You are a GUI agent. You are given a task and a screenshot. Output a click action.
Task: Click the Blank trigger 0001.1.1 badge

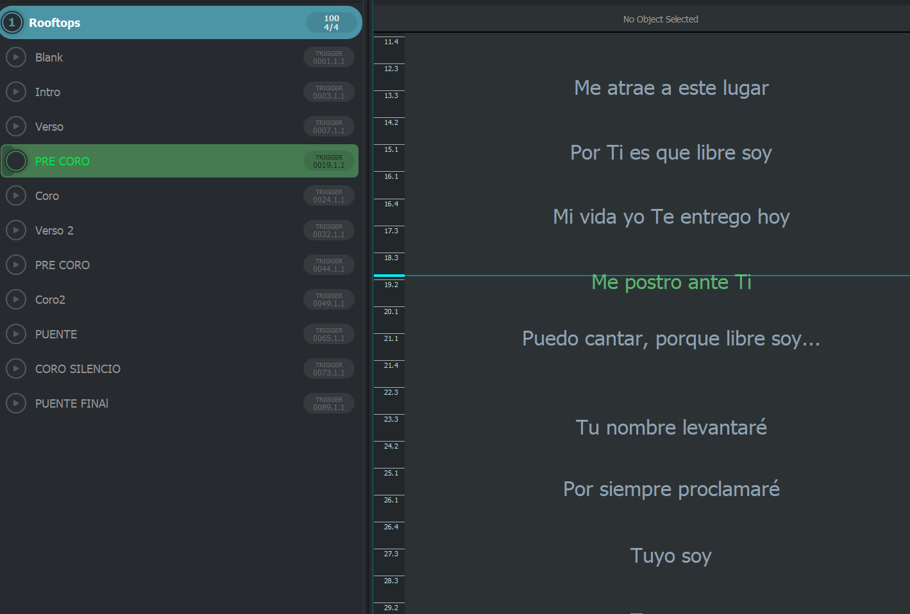click(x=328, y=58)
